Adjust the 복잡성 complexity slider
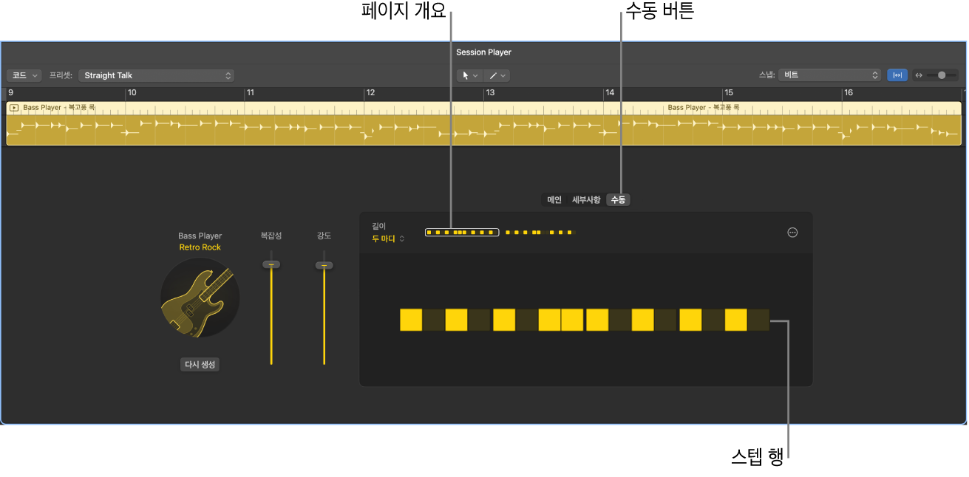 coord(272,264)
